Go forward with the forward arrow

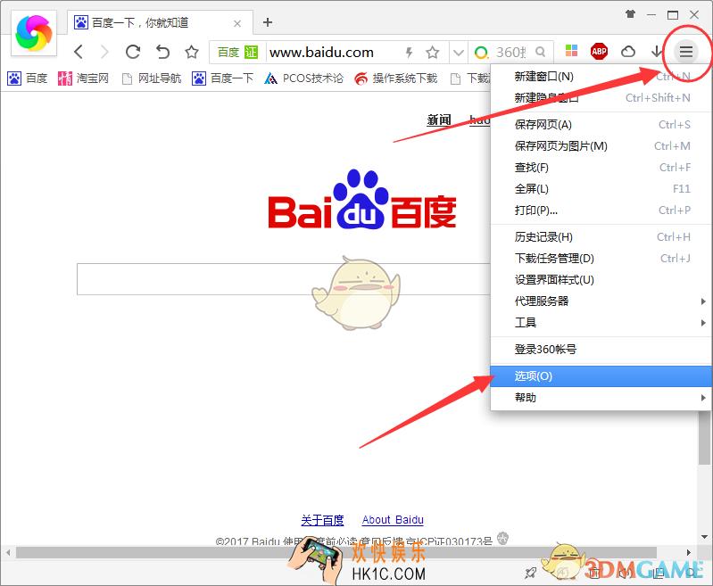[104, 52]
